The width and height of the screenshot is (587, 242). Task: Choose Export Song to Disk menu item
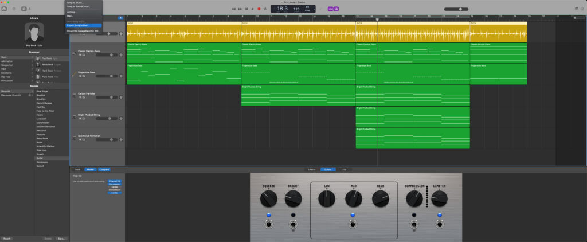tap(78, 25)
